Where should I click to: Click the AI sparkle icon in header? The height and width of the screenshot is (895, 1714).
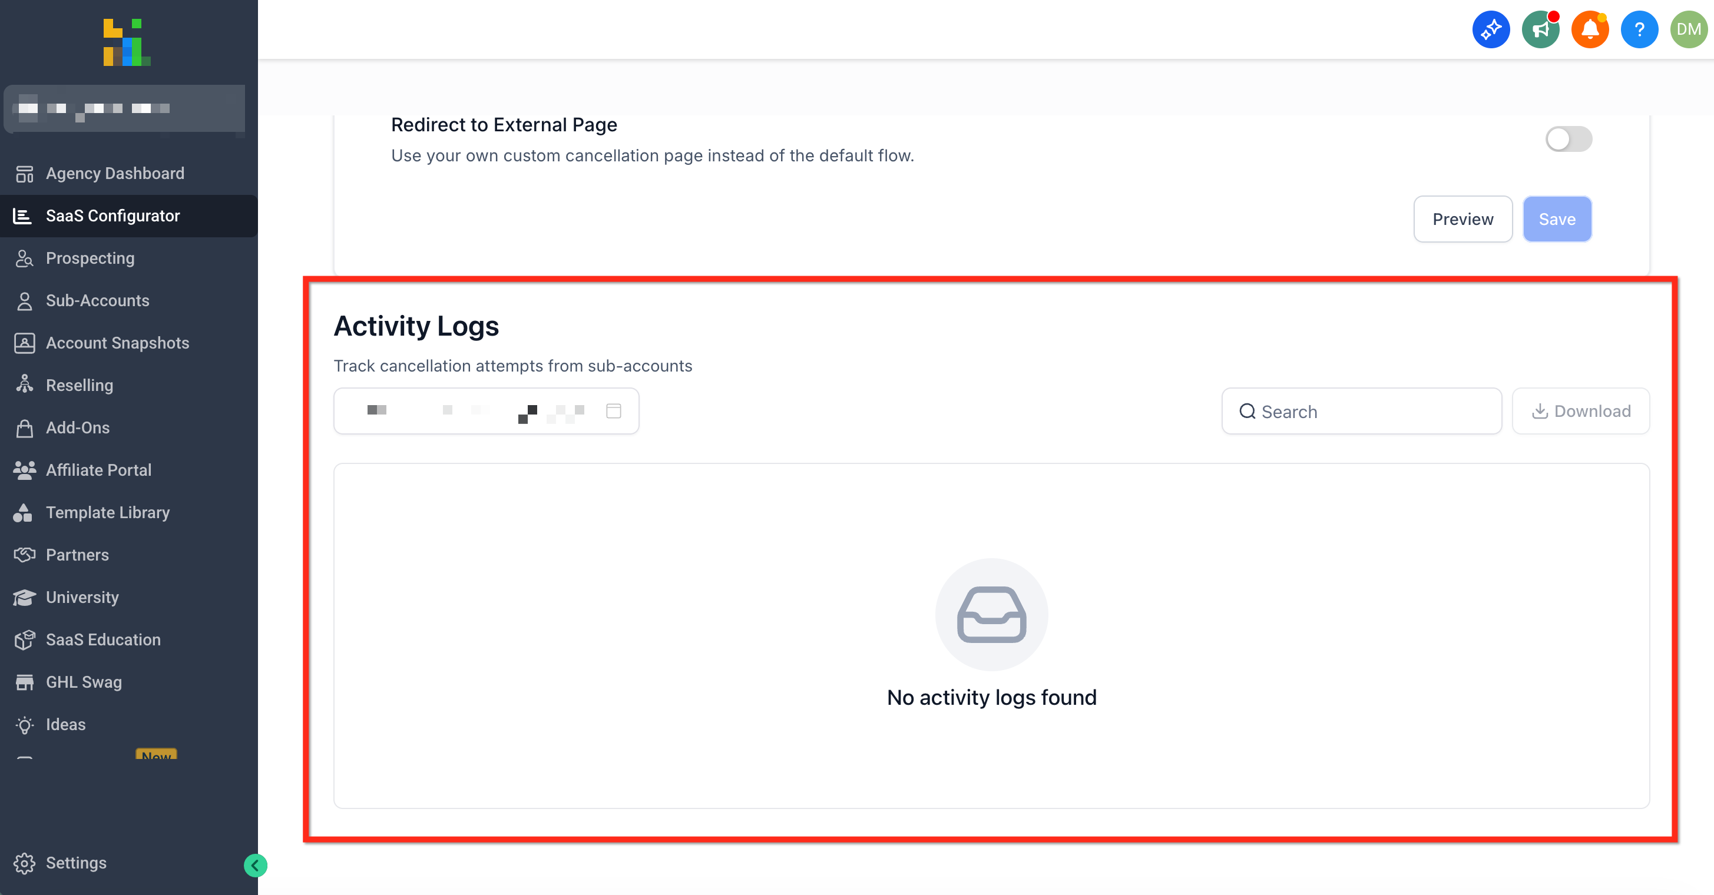[1490, 29]
